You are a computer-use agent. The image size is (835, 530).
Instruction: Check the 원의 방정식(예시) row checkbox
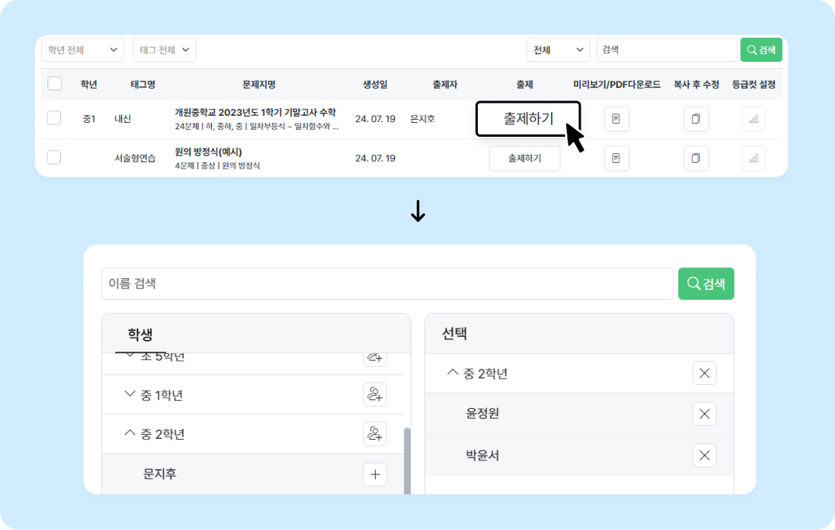click(x=54, y=158)
